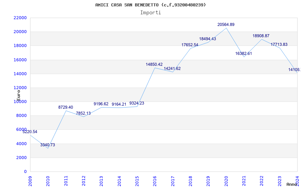Click the x-axis year 2022

coord(261,181)
